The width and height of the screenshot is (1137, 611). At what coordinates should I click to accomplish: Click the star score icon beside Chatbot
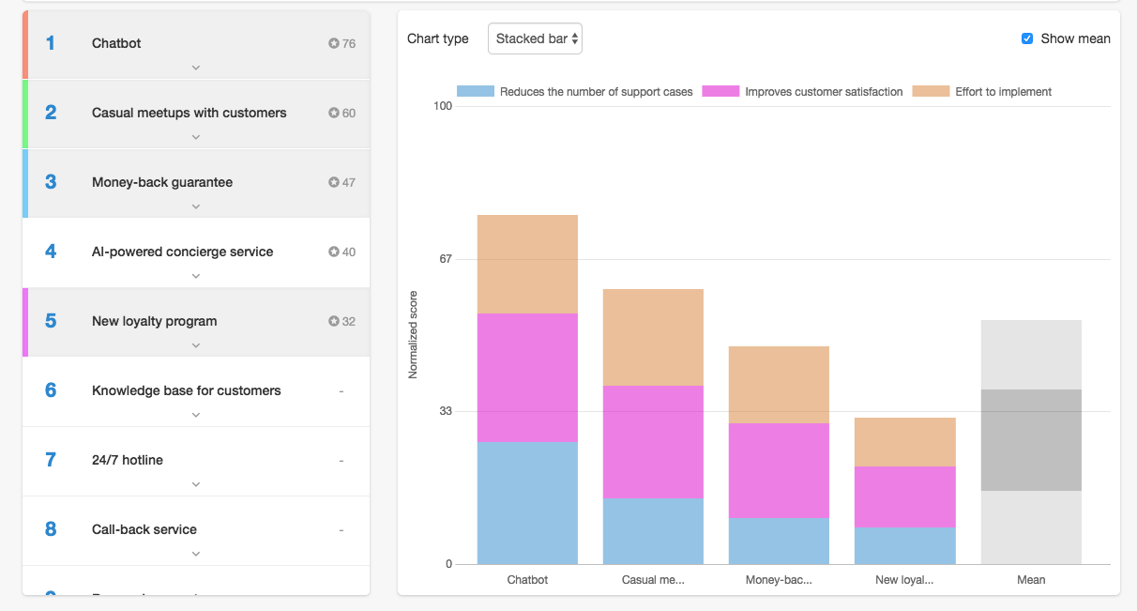(x=334, y=43)
